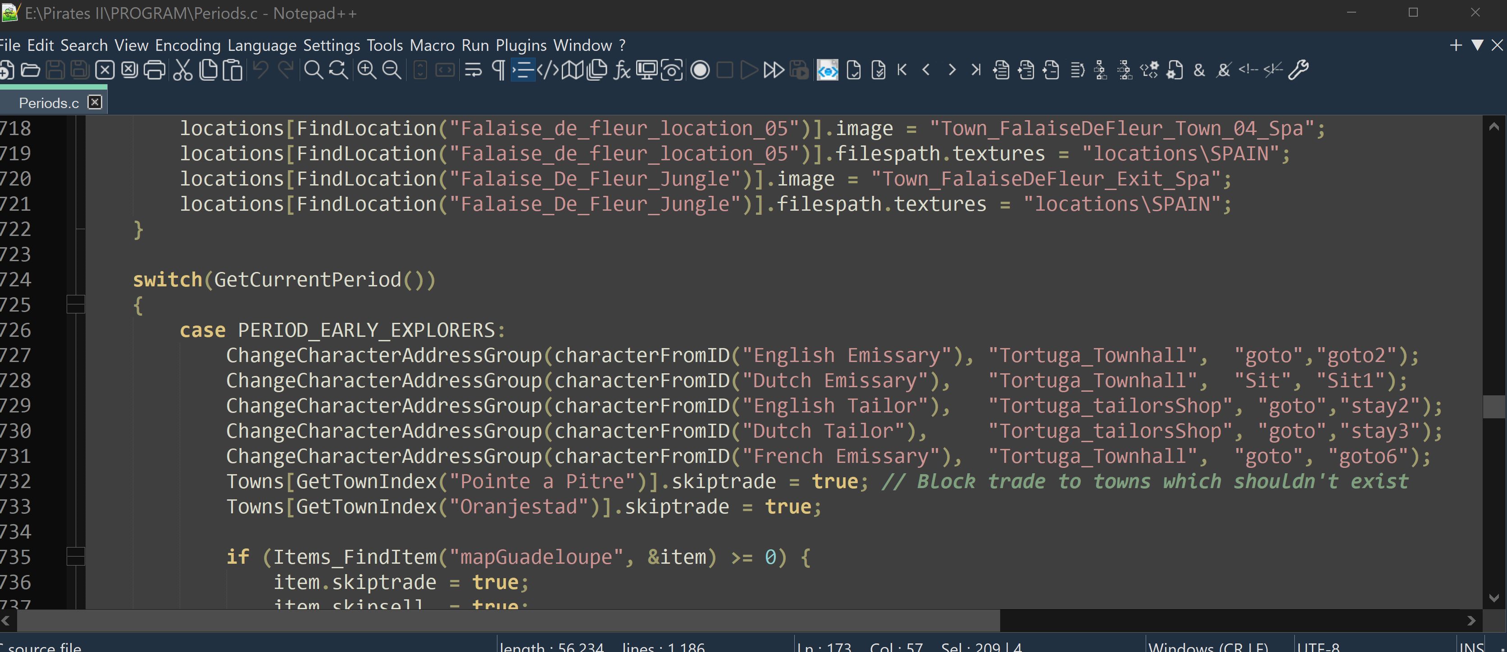1507x652 pixels.
Task: Collapse the fold marker at line 725
Action: [x=76, y=305]
